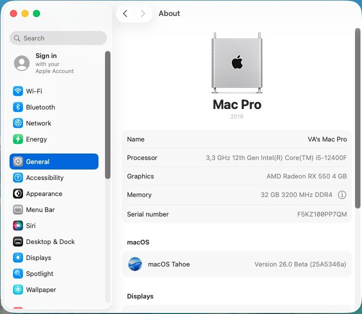Viewport: 362px width, 314px height.
Task: Click the 2019 model year text
Action: click(237, 116)
